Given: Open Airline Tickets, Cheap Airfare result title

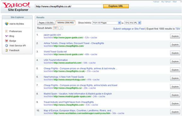Looking at the screenshot, I should (x=74, y=43).
